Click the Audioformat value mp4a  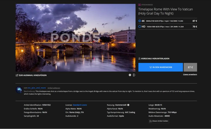pos(121,116)
